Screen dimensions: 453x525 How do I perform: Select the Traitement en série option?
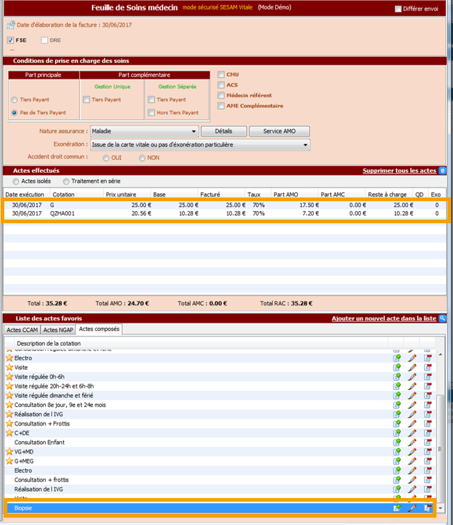click(66, 182)
